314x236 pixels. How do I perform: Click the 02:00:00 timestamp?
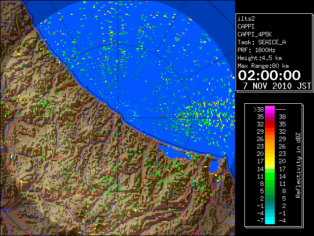pyautogui.click(x=269, y=75)
